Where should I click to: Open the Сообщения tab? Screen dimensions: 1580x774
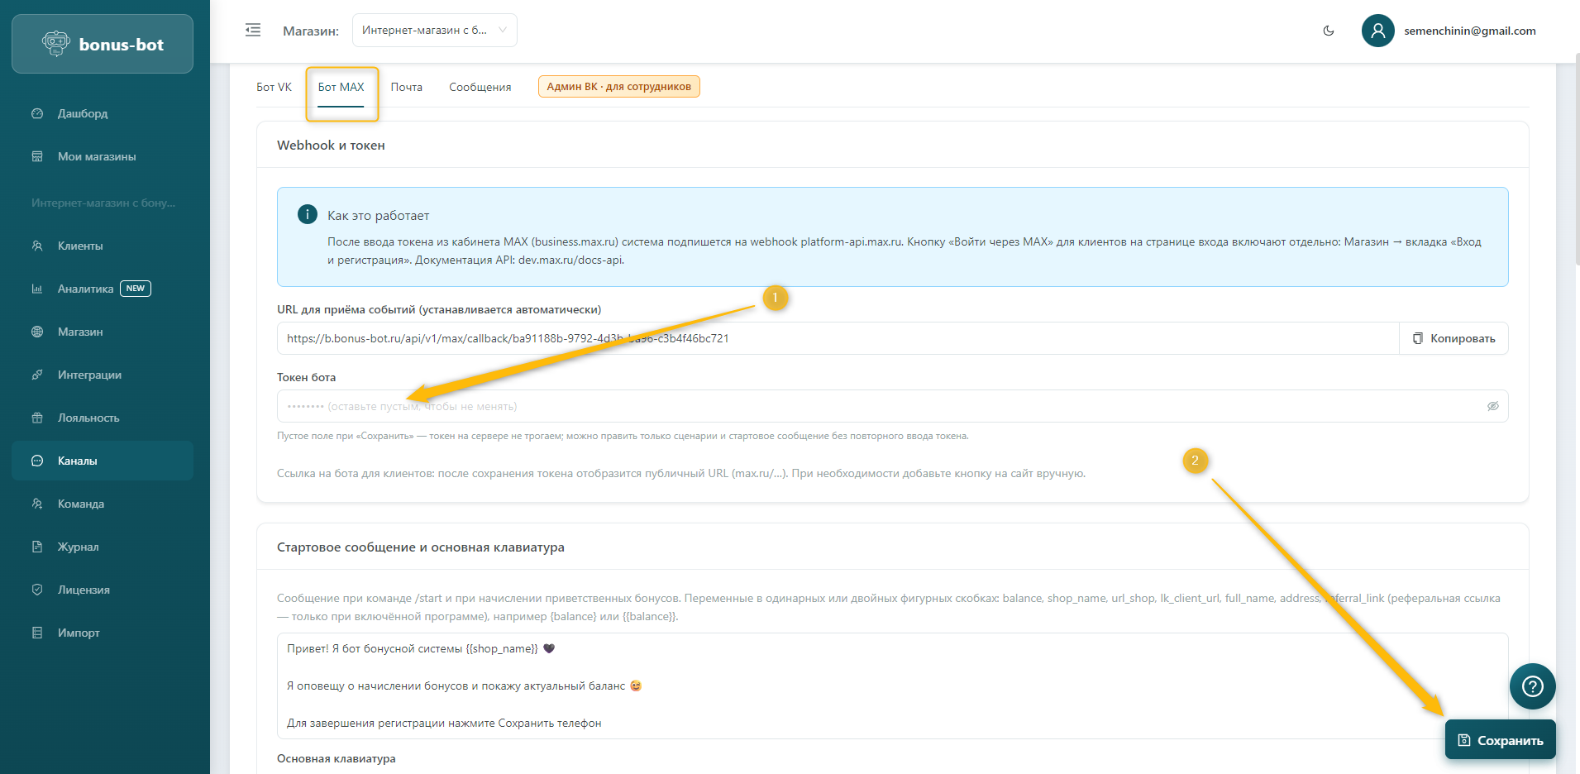click(x=480, y=87)
